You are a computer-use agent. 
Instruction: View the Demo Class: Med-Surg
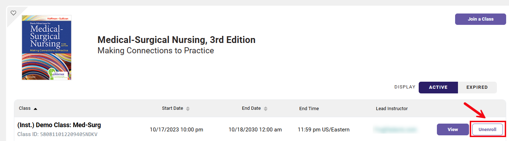[x=453, y=130]
